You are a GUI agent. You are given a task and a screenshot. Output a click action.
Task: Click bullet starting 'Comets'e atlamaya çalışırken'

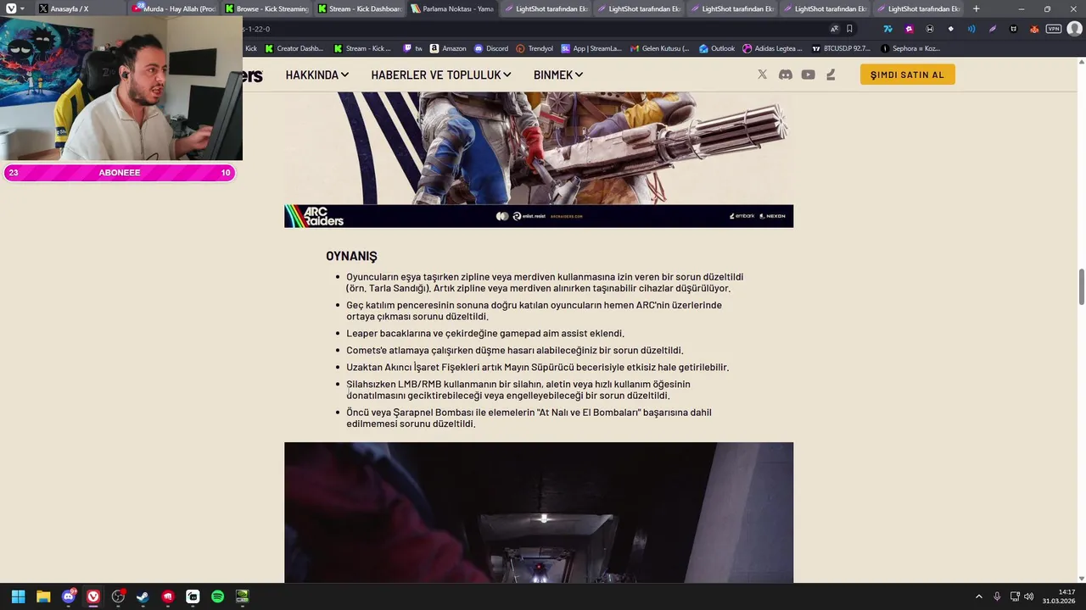click(514, 350)
